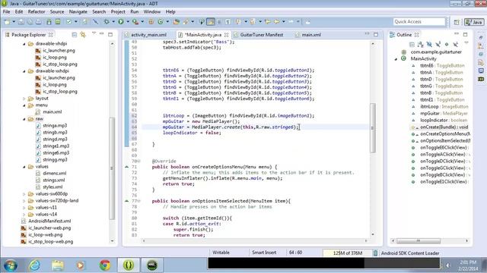This screenshot has height=273, width=487.
Task: Expand the layout folder
Action: (x=24, y=99)
